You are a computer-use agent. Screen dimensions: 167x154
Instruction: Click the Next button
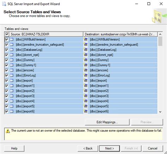point(110,148)
